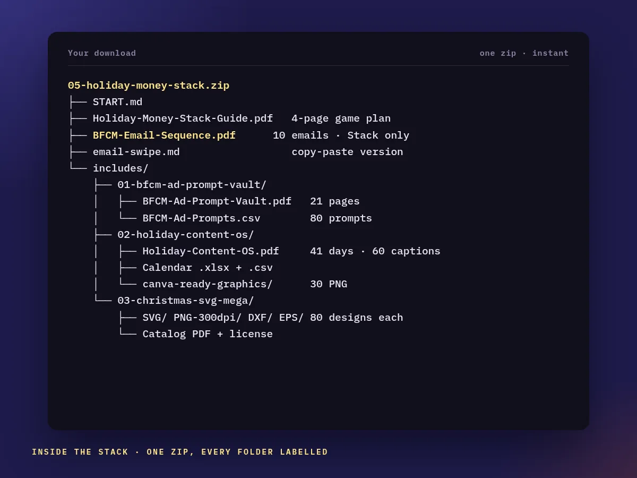Select highlighted BFCM-Email-Sequence.pdf file
Viewport: 637px width, 478px height.
tap(164, 135)
